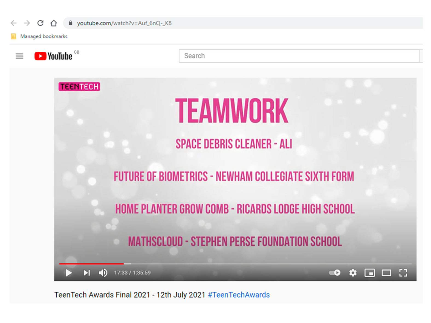Click the TEAMWORK heading in video

[x=232, y=111]
